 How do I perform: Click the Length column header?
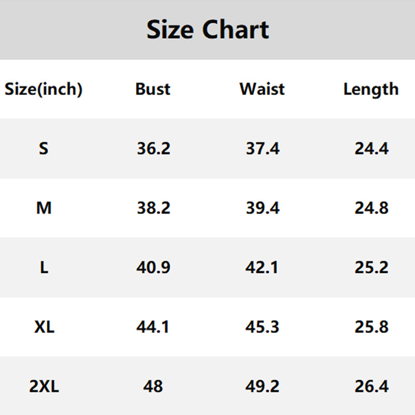click(371, 89)
